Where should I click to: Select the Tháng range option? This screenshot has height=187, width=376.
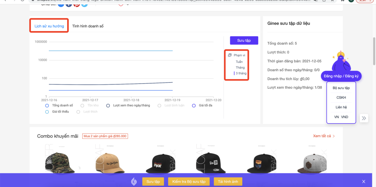240,67
